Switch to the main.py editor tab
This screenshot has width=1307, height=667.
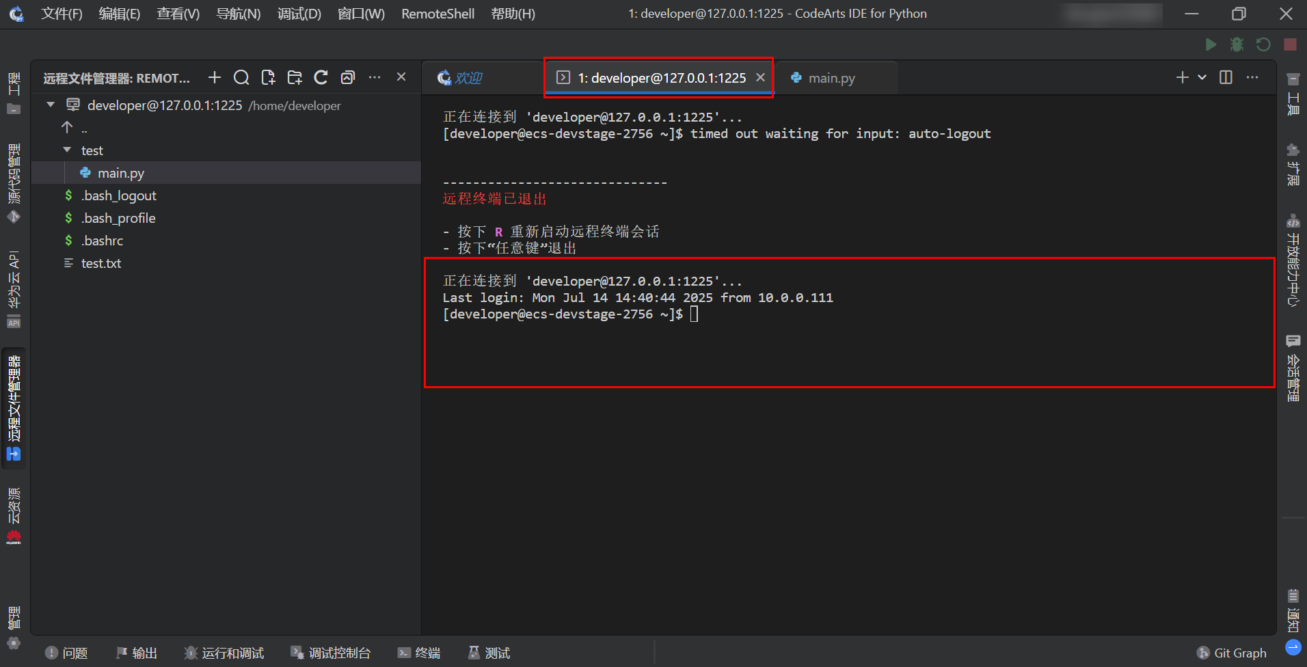830,77
